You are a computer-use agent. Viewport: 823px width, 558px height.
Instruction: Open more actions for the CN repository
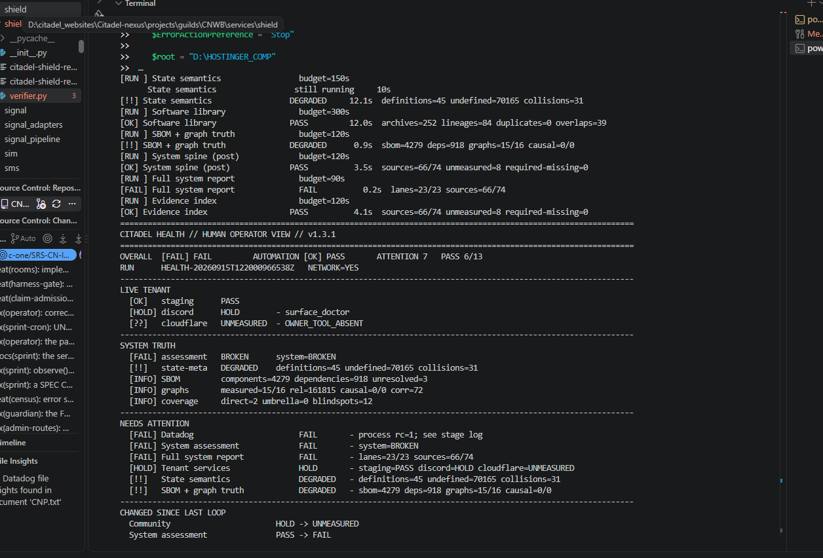[72, 204]
